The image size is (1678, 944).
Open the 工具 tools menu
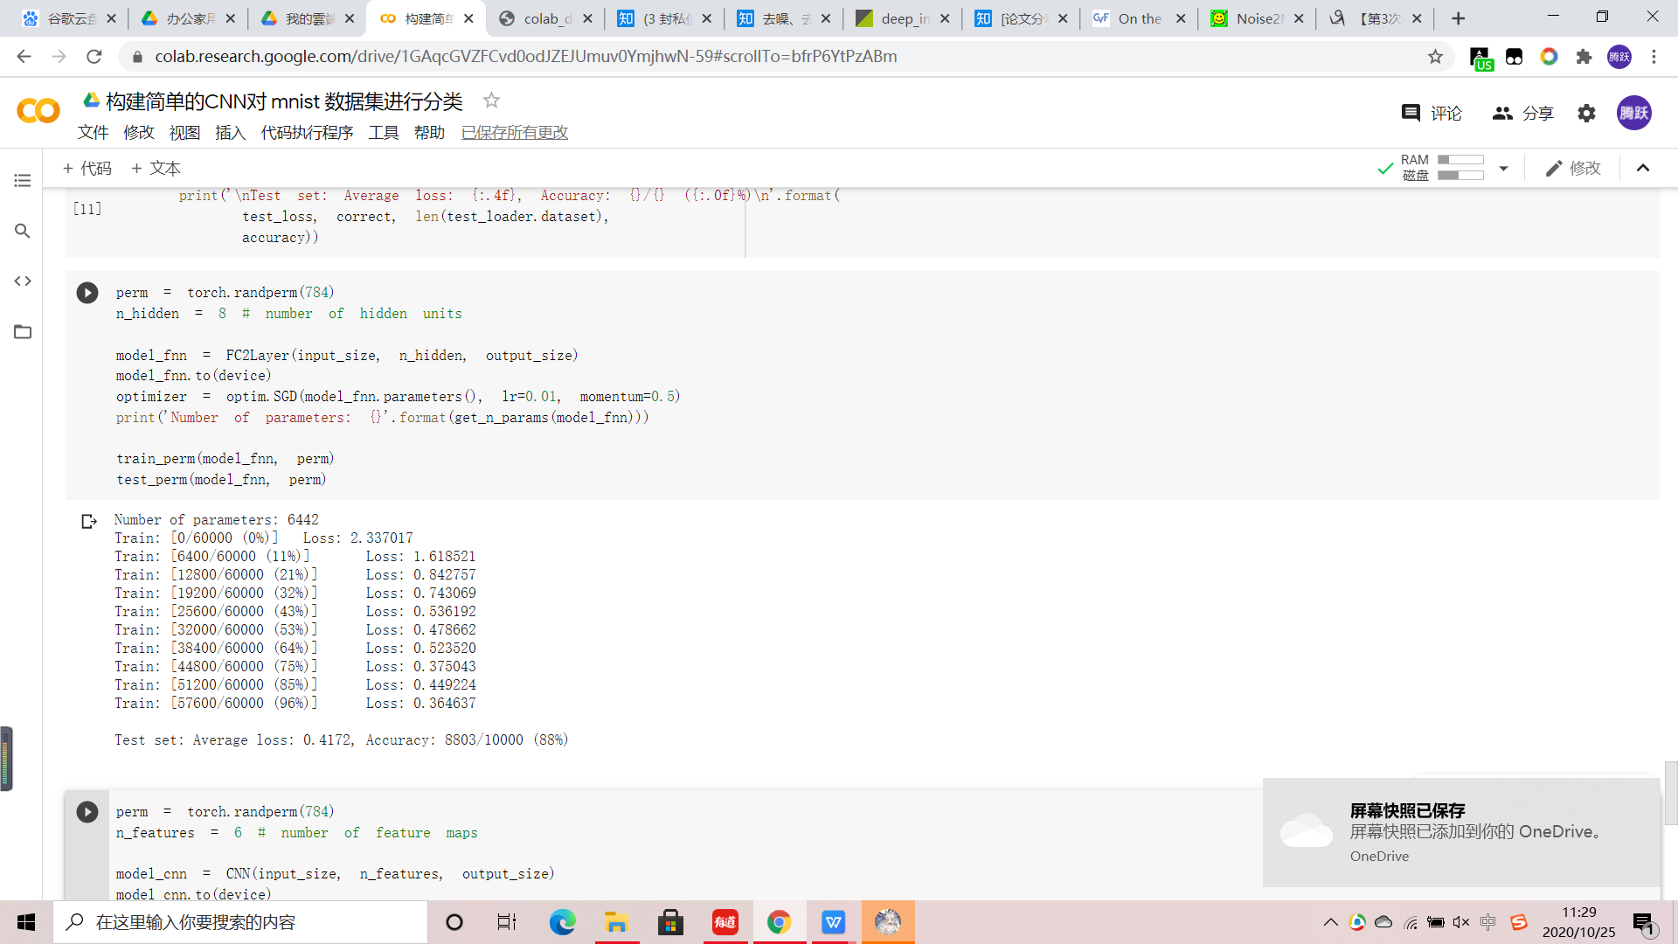[383, 132]
